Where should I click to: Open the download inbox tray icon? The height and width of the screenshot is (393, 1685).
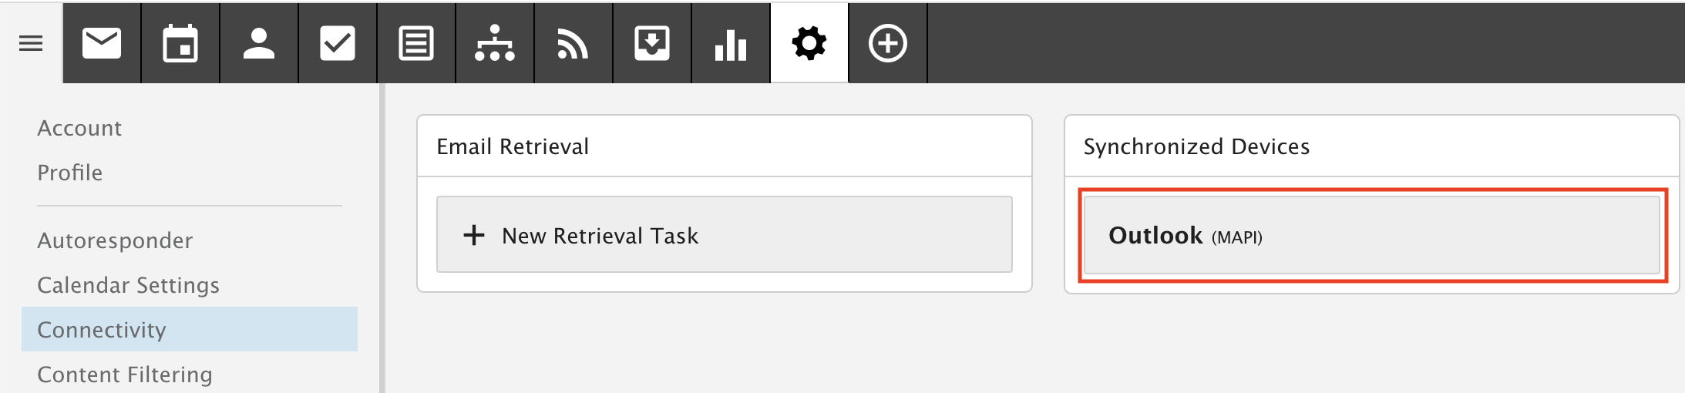pyautogui.click(x=652, y=43)
